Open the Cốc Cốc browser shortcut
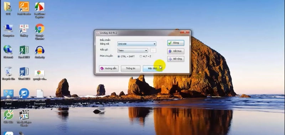The width and height of the screenshot is (285, 135). pyautogui.click(x=8, y=117)
